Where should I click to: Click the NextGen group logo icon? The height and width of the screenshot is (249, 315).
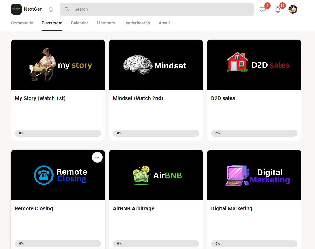pyautogui.click(x=16, y=9)
